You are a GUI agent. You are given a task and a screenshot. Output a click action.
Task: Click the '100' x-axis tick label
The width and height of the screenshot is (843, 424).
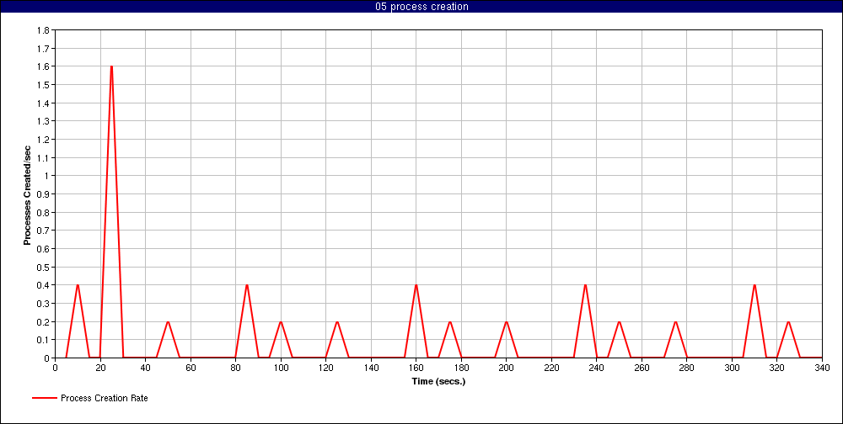point(281,368)
